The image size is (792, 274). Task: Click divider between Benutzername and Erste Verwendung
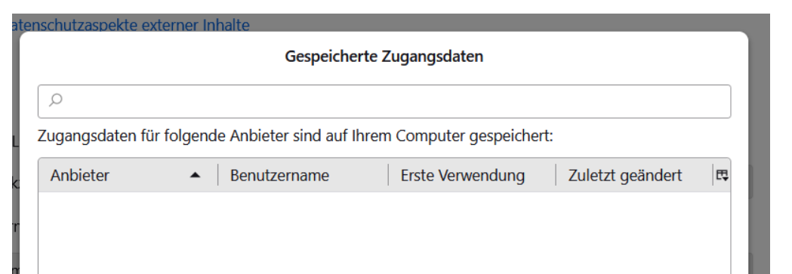pyautogui.click(x=388, y=175)
